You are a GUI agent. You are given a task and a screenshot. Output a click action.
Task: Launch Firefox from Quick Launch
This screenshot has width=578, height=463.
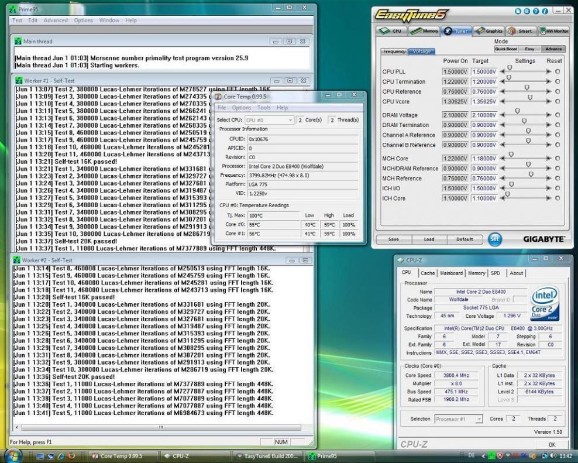point(71,456)
